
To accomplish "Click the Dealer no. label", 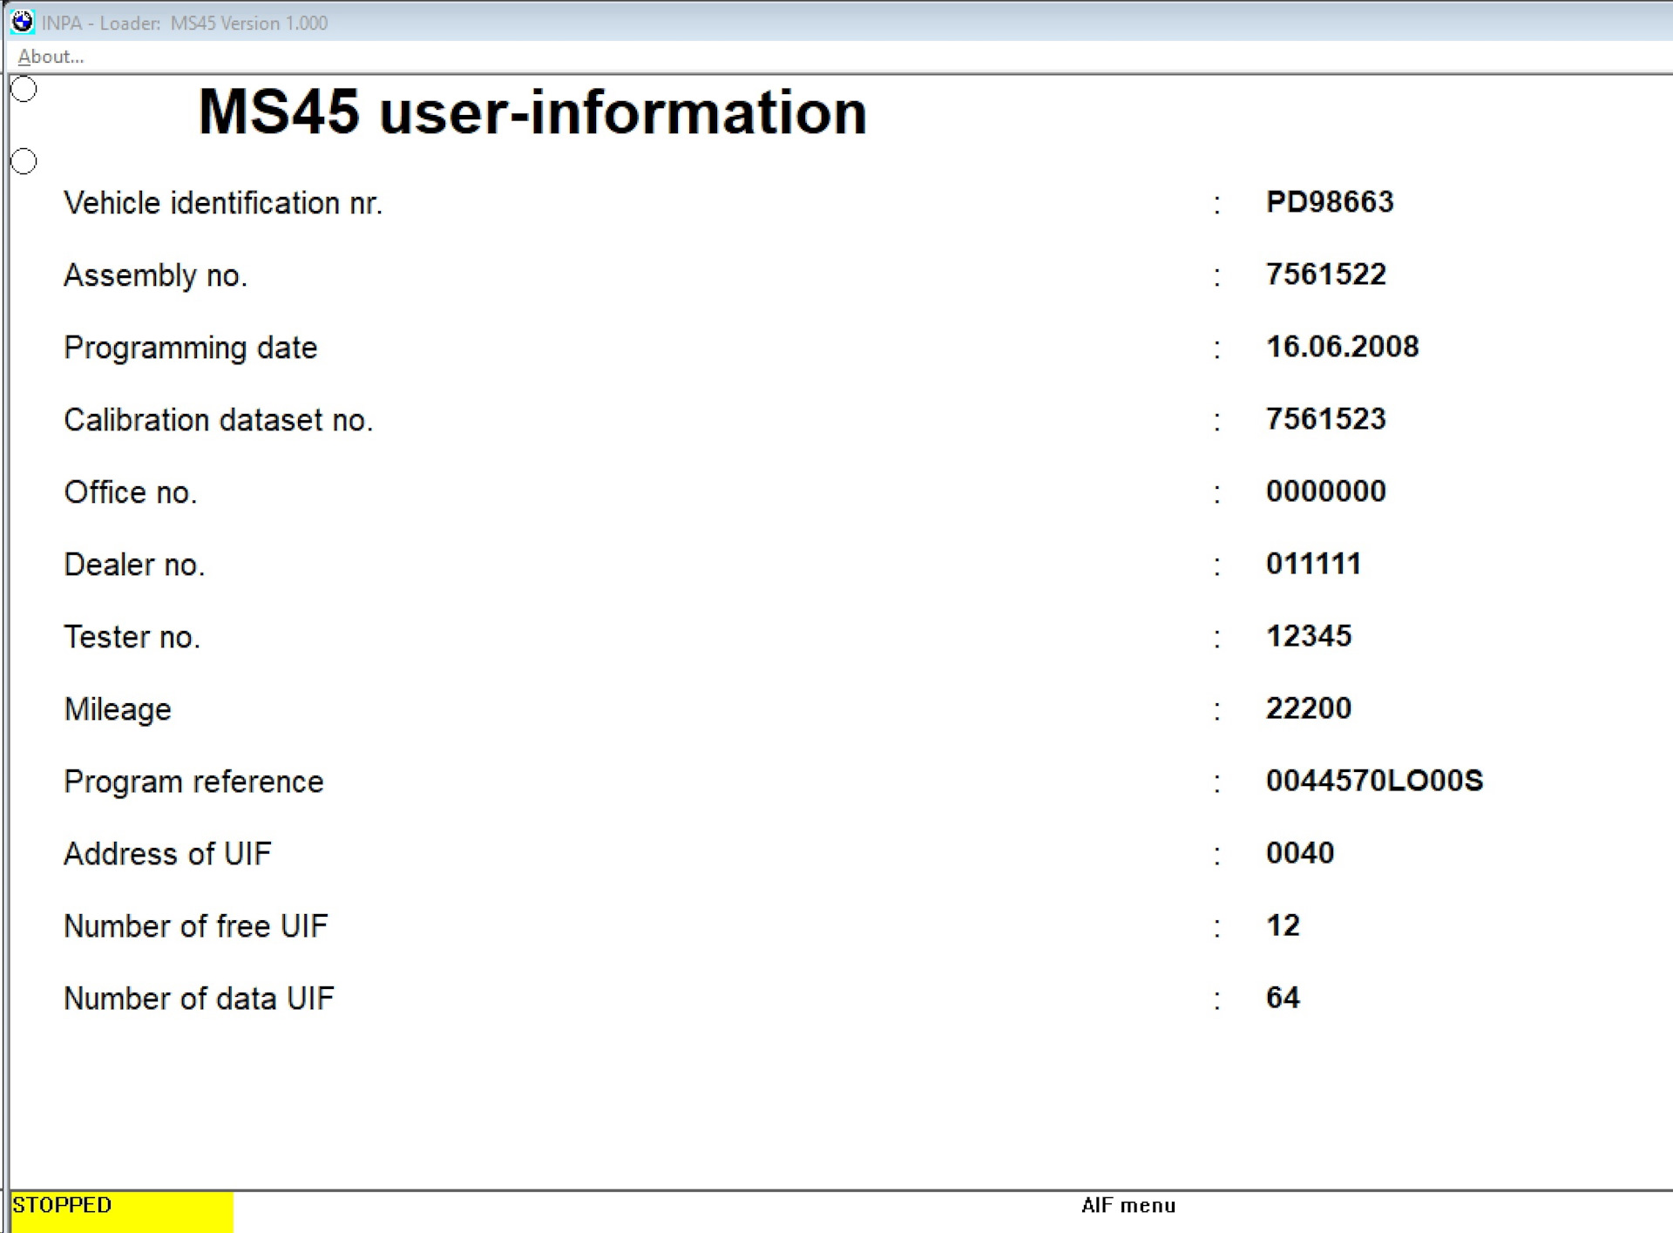I will (134, 565).
